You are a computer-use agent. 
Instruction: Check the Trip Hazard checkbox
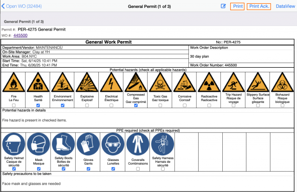point(233,105)
